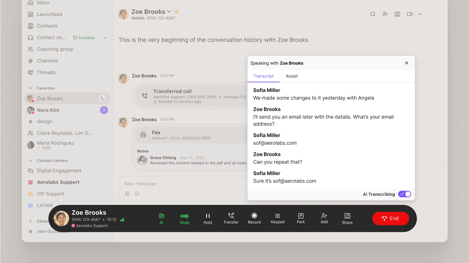
Task: Open the Available status dropdown chevron
Action: 105,38
